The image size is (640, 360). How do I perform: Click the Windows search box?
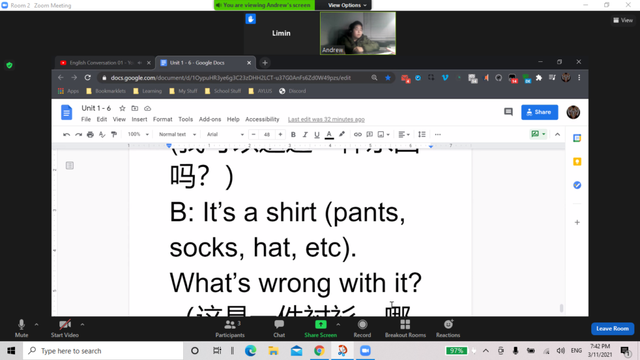tap(103, 351)
